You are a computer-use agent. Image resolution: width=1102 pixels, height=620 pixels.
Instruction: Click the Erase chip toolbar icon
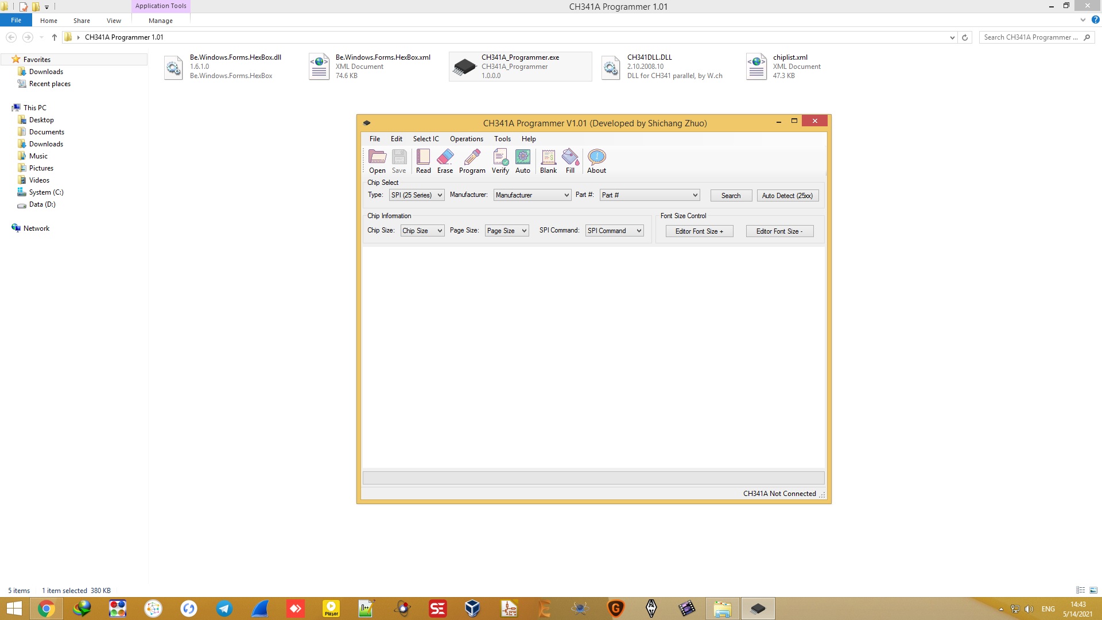point(445,161)
